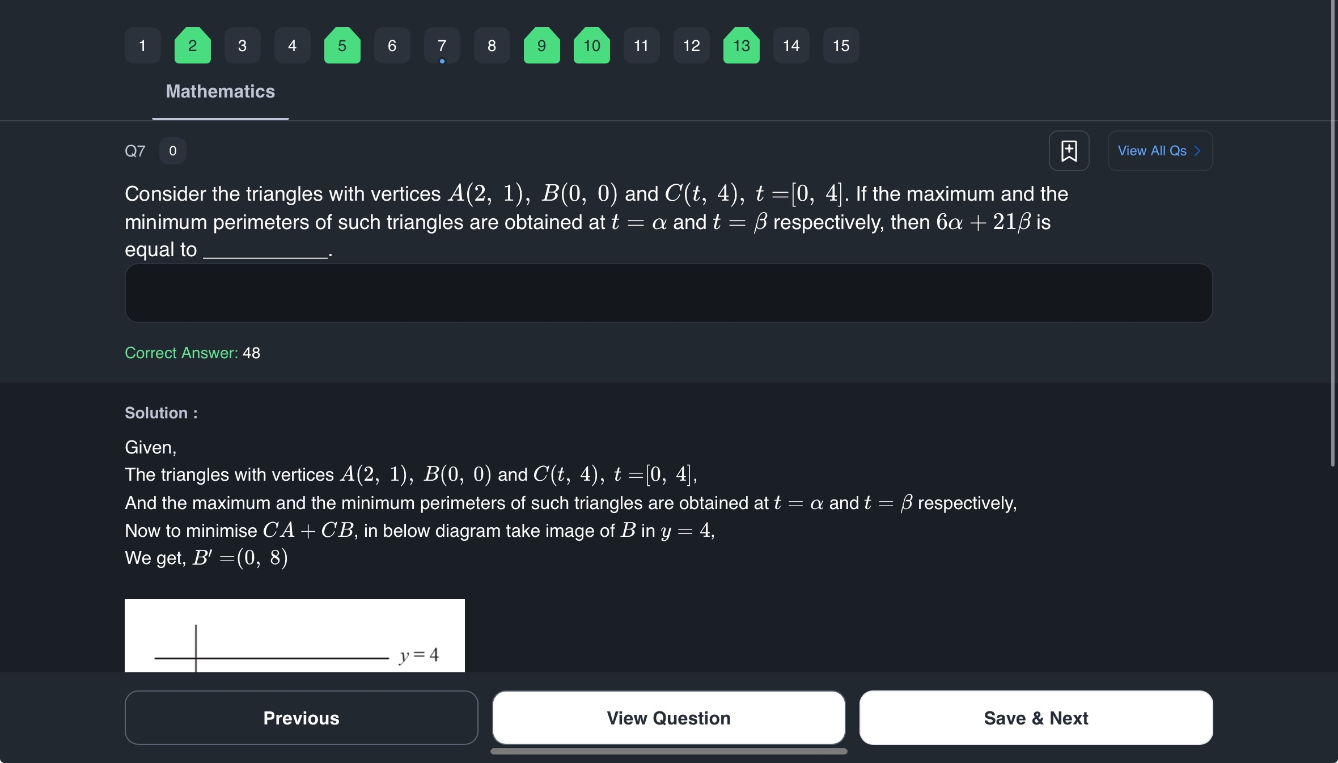Jump to answered question 2
Viewport: 1338px width, 763px height.
192,45
